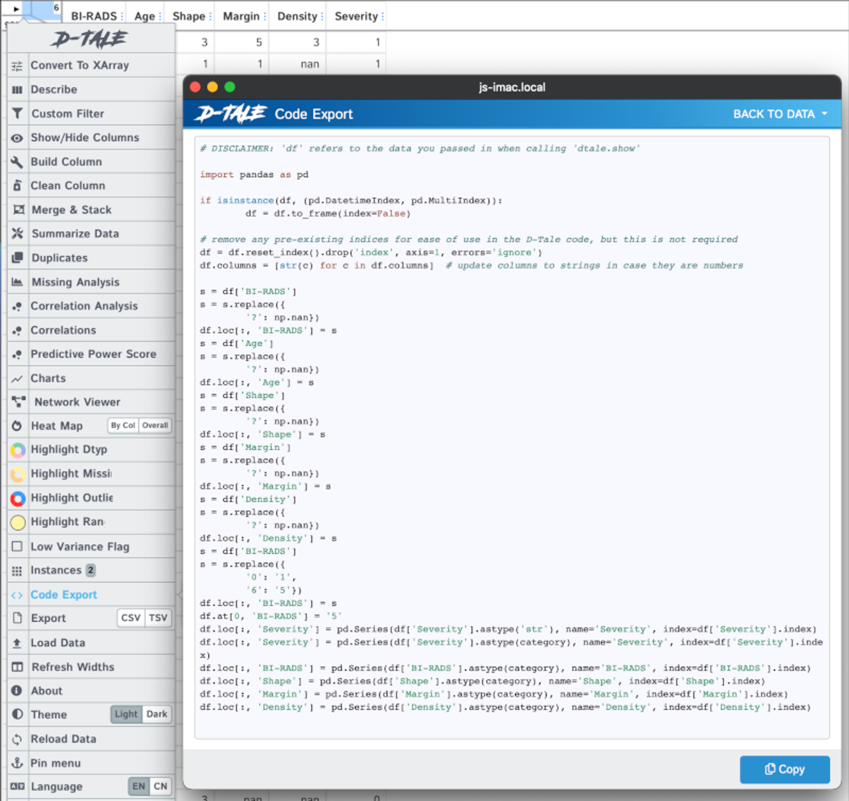Toggle Highlight Missing orange ring
849x801 pixels.
click(x=18, y=474)
